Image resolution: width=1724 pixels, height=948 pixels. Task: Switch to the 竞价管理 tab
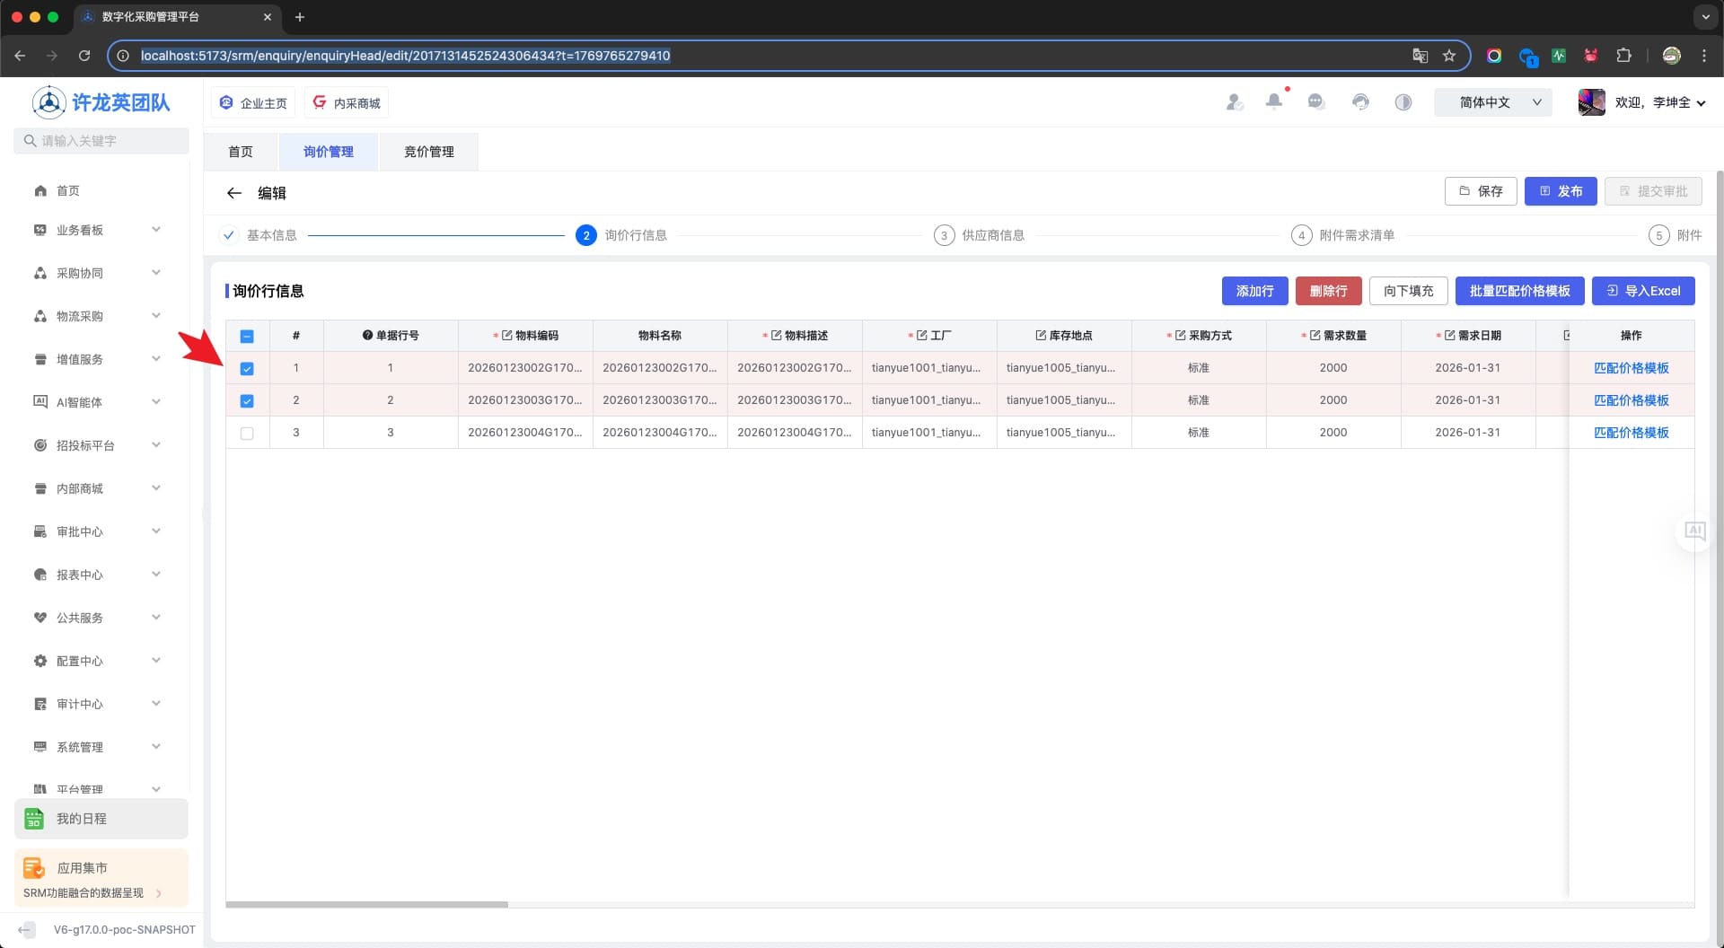coord(428,152)
